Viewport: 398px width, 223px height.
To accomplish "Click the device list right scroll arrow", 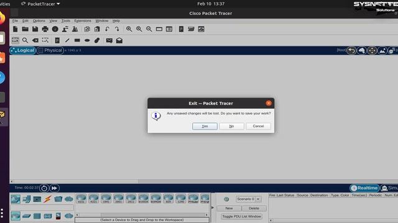I will pyautogui.click(x=207, y=215).
